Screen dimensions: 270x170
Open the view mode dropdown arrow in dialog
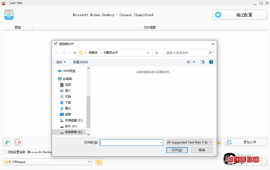pyautogui.click(x=193, y=62)
